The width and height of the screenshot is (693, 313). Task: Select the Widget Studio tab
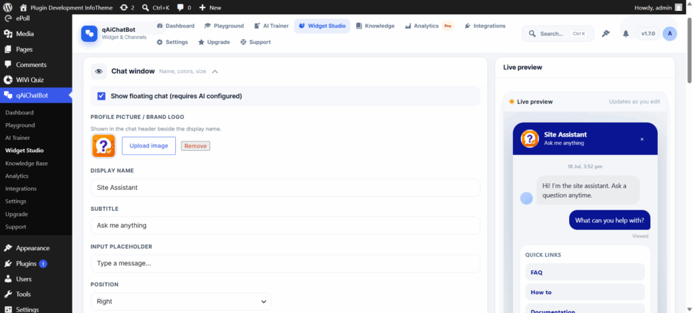[322, 26]
